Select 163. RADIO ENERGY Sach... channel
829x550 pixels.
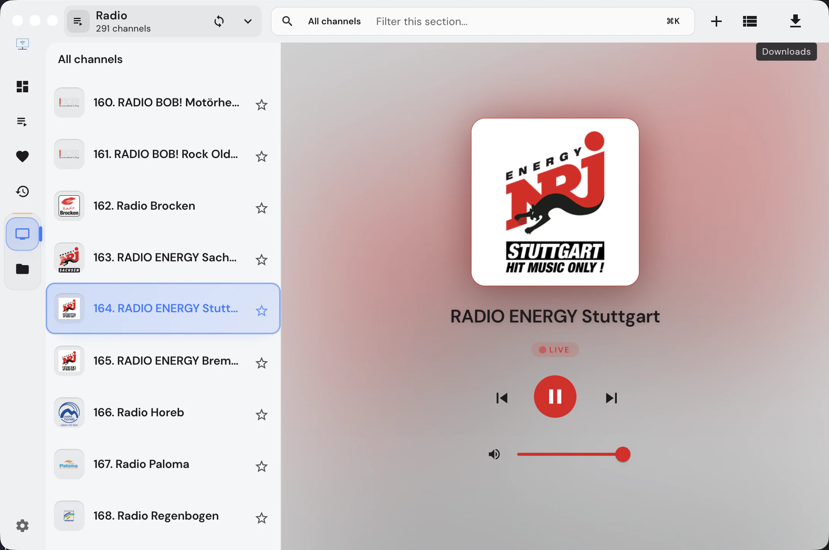[163, 258]
